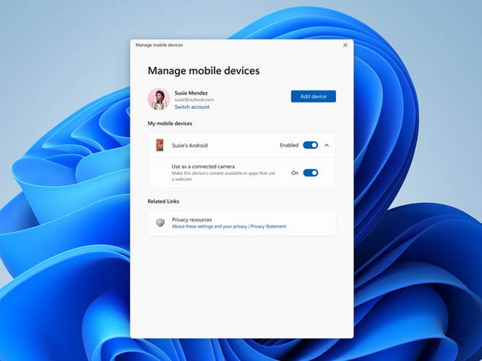The image size is (482, 361).
Task: Click the Add device button
Action: point(313,96)
